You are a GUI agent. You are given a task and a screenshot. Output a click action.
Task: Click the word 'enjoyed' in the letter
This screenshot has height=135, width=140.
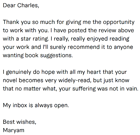point(97,39)
